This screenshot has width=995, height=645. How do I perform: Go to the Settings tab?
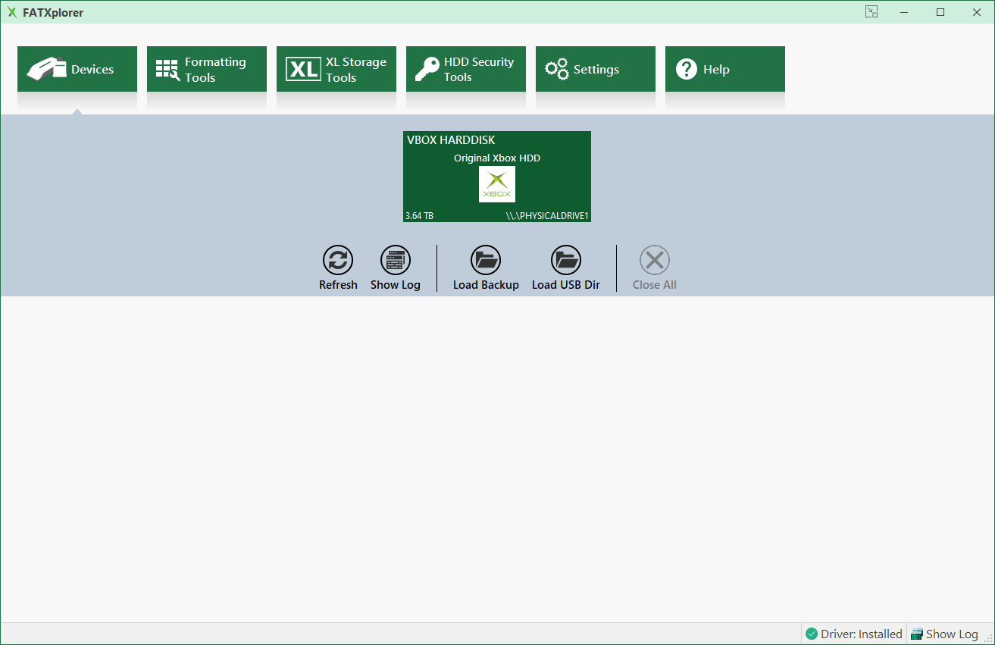click(596, 69)
